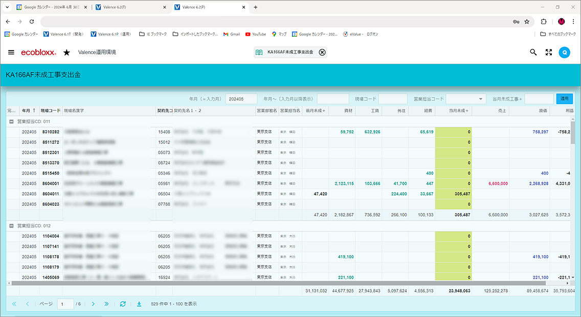Viewport: 581px width, 317px height.
Task: Toggle fullscreen expand icon
Action: [549, 53]
